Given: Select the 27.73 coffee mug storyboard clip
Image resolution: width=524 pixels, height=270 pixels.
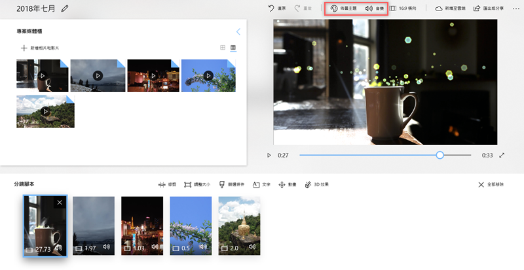Looking at the screenshot, I should pos(45,226).
